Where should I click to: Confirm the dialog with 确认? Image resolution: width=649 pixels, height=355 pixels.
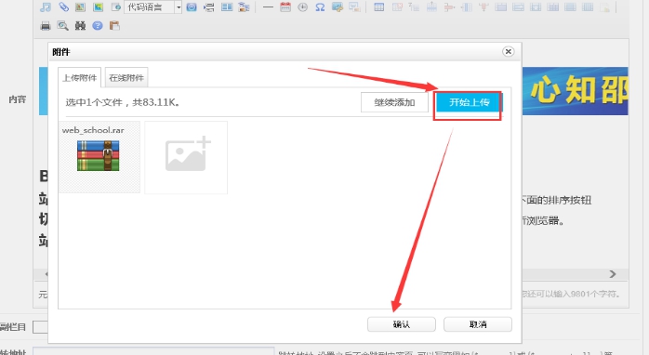pos(402,324)
